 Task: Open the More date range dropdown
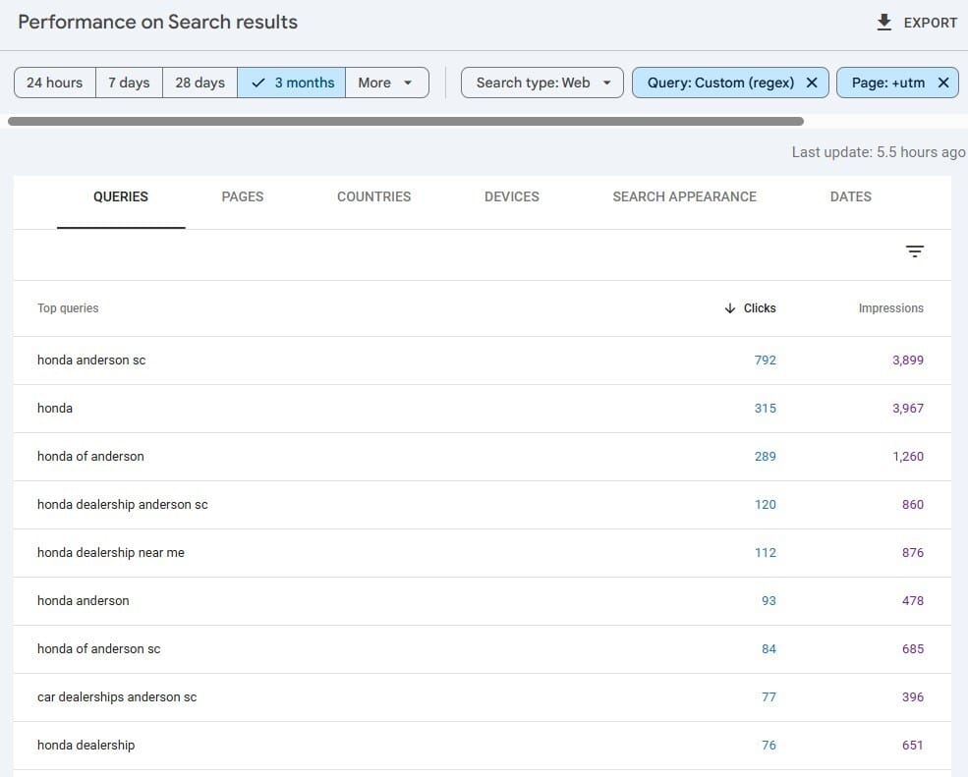386,83
